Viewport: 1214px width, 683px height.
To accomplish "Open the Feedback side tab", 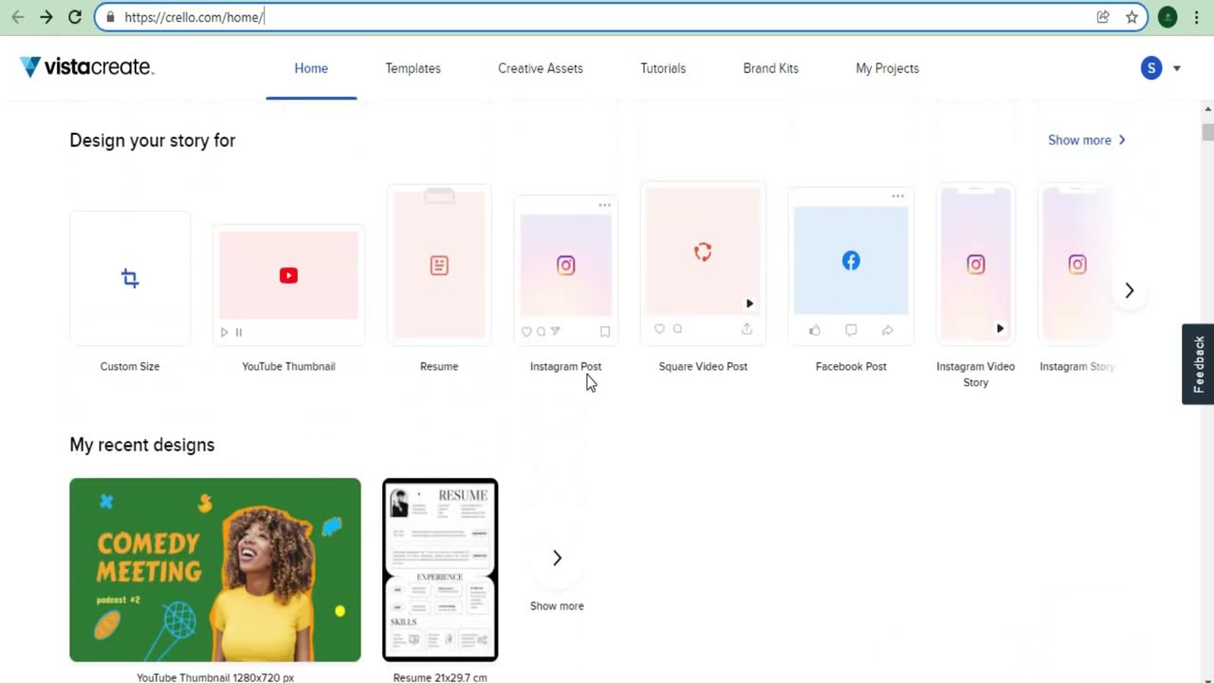I will pos(1198,364).
